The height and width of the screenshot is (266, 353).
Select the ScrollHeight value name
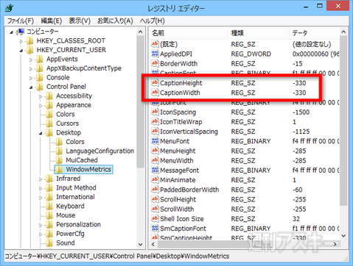[x=178, y=199]
